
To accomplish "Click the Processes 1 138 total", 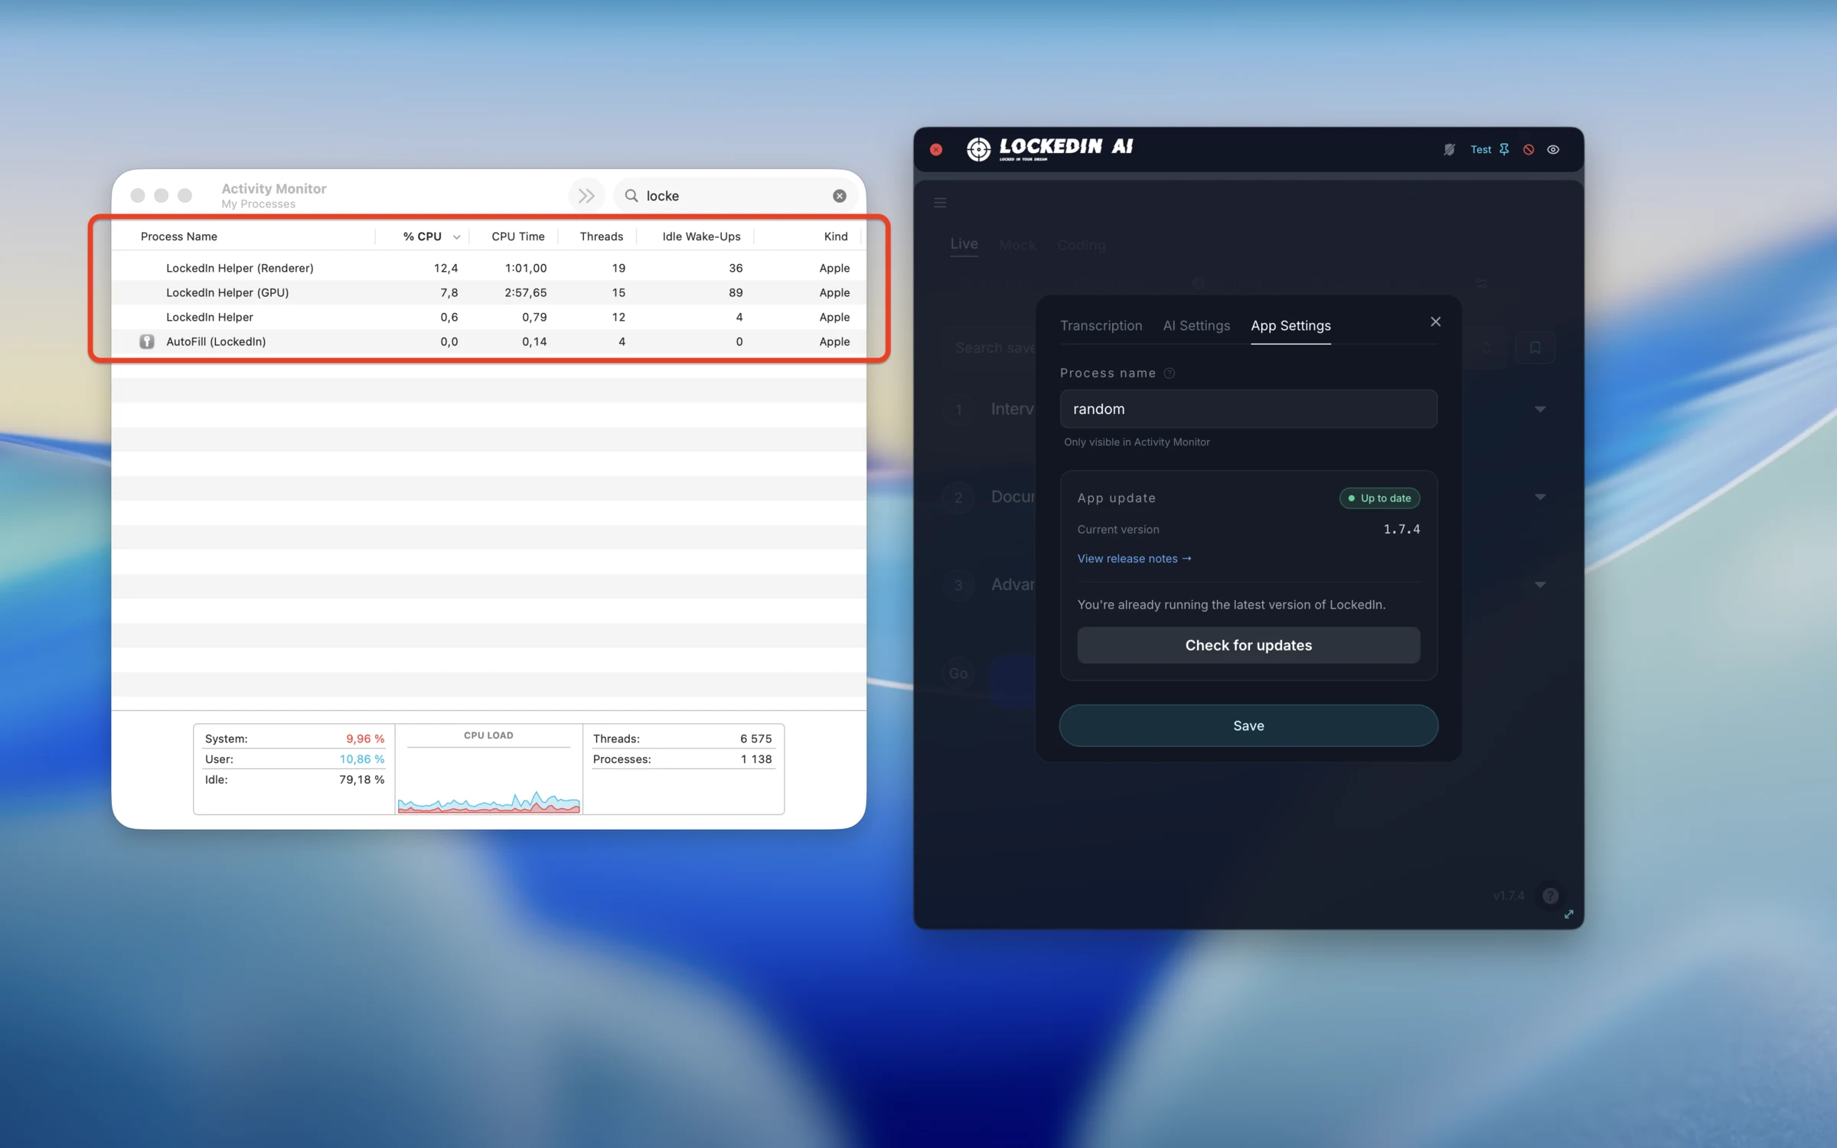I will (x=755, y=759).
